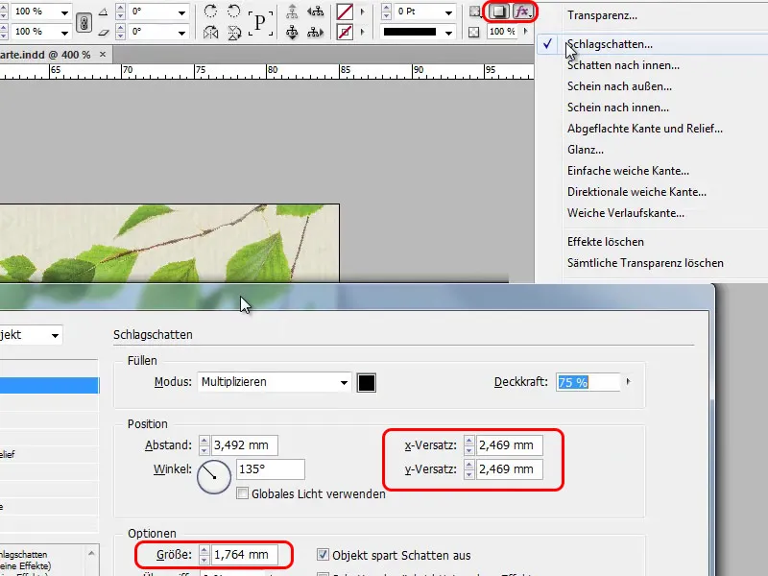Click the drop shadow button in control bar
Image resolution: width=768 pixels, height=576 pixels.
pos(498,12)
